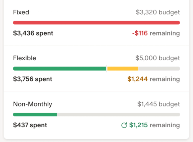193x142 pixels.
Task: Click the gray unfilled part of Non-Monthly bar
Action: 118,115
